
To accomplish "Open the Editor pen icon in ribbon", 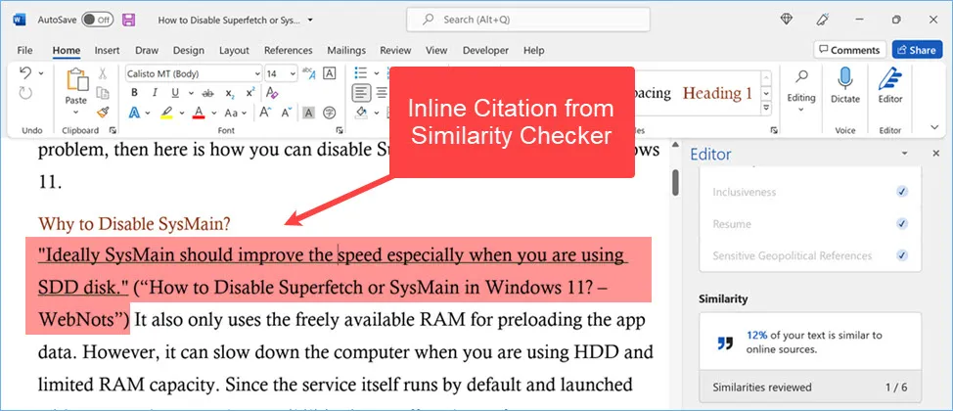I will (x=890, y=79).
